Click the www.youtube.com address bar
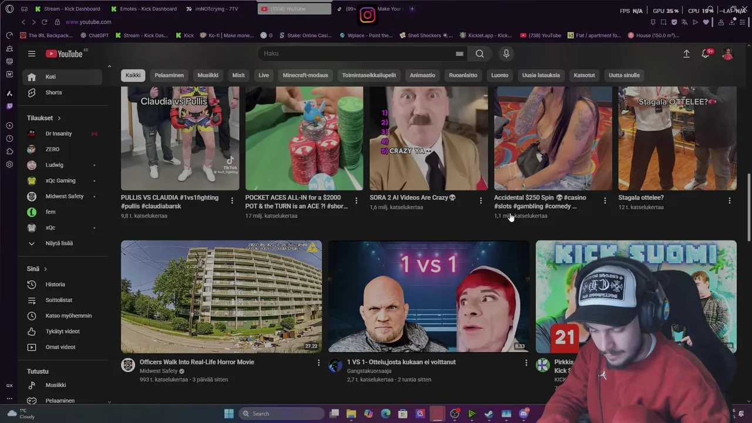Image resolution: width=752 pixels, height=423 pixels. [x=88, y=22]
